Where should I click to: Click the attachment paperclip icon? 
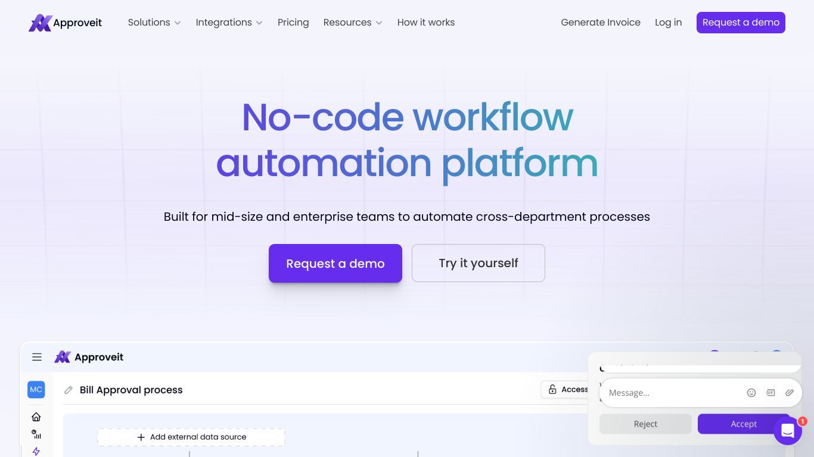tap(790, 393)
